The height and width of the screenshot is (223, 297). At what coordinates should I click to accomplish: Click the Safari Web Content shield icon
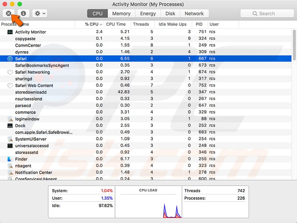point(10,85)
